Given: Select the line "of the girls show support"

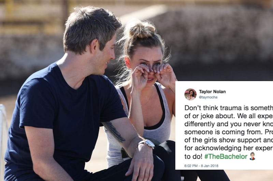Looking at the screenshot, I should 229,140.
